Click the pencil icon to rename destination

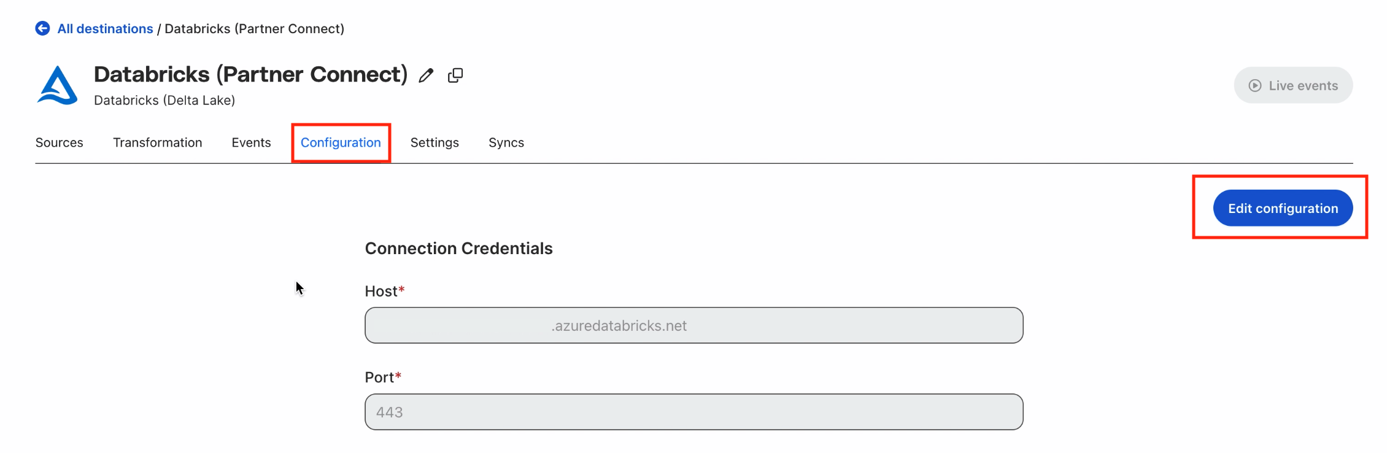click(426, 75)
